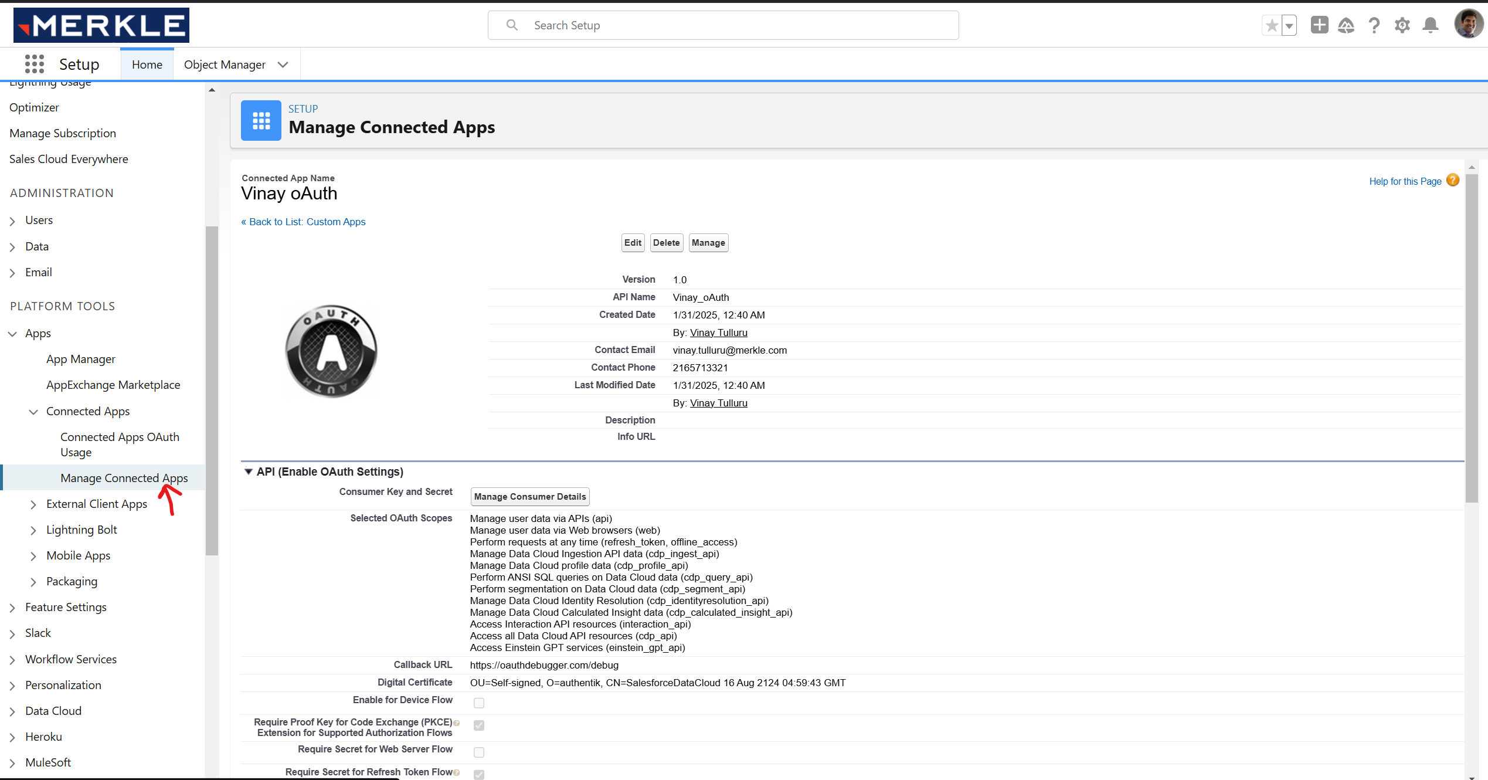Open the Object Manager tab dropdown chevron
Viewport: 1488px width, 780px height.
coord(283,65)
